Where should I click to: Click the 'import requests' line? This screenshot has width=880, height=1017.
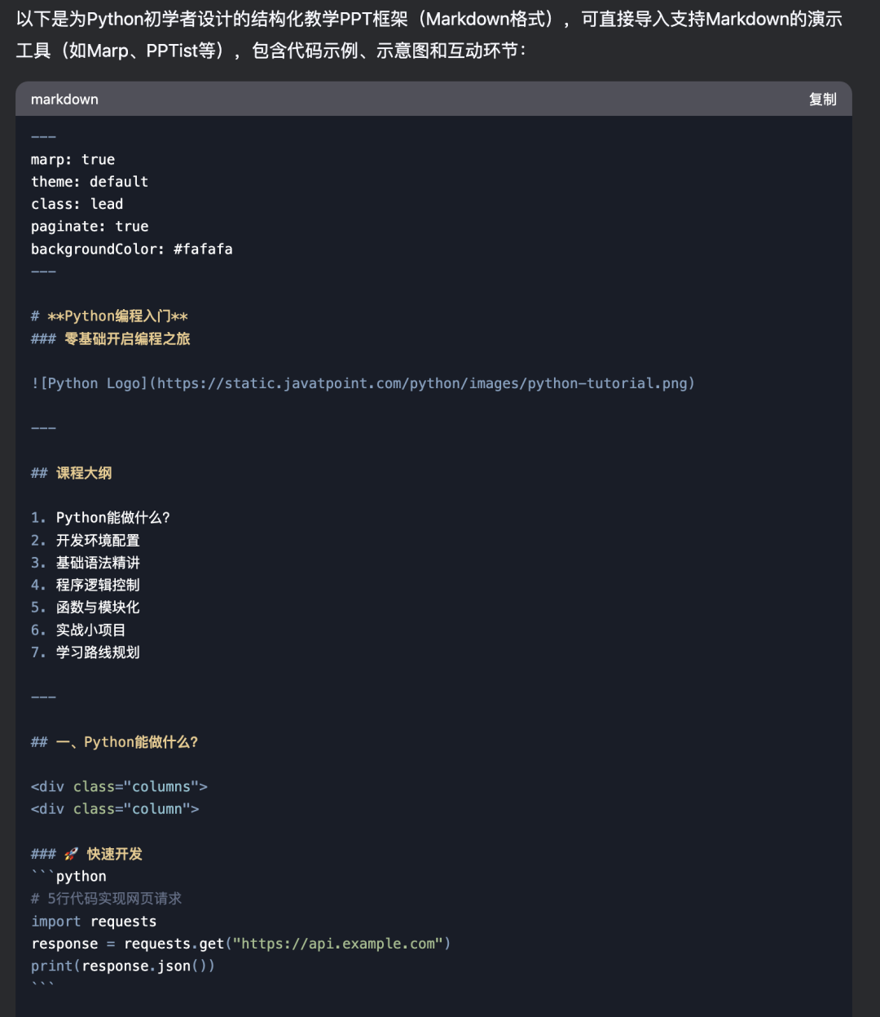pyautogui.click(x=94, y=922)
